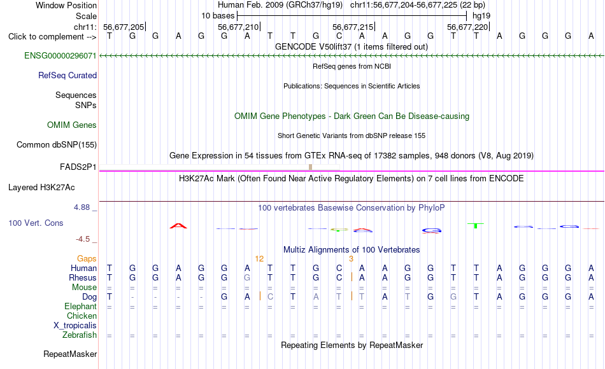Select the Chicken alignment row label
Screen dimensions: 605x369
82,316
